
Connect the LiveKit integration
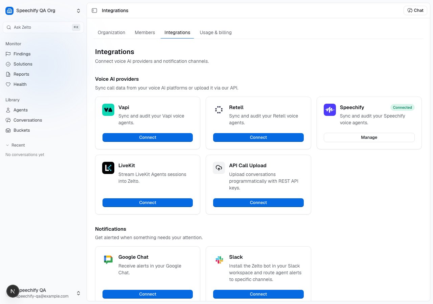coord(147,203)
